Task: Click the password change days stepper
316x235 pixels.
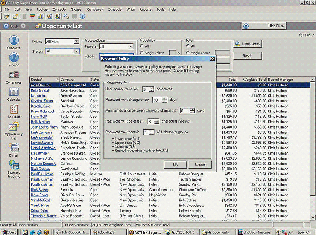Action: click(164, 100)
